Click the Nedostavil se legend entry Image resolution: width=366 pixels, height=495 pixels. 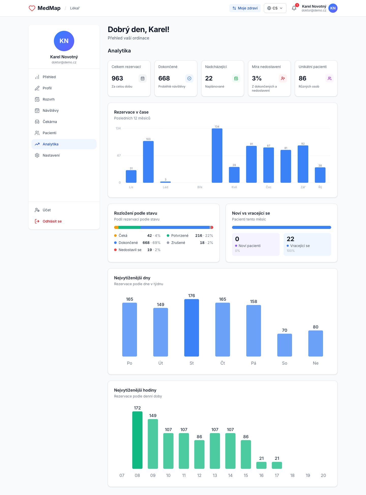coord(137,250)
